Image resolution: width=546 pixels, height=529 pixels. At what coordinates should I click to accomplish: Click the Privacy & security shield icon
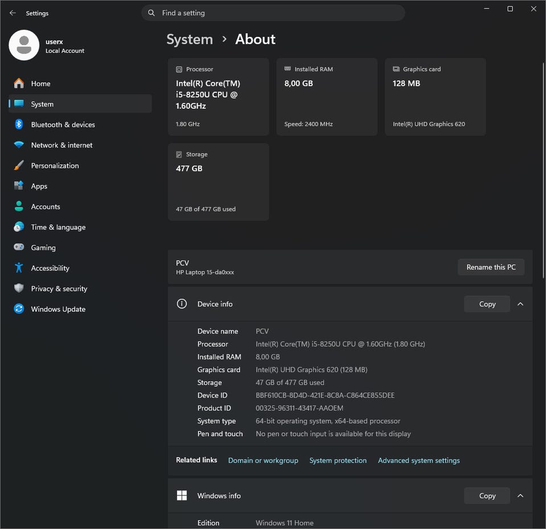pyautogui.click(x=19, y=288)
